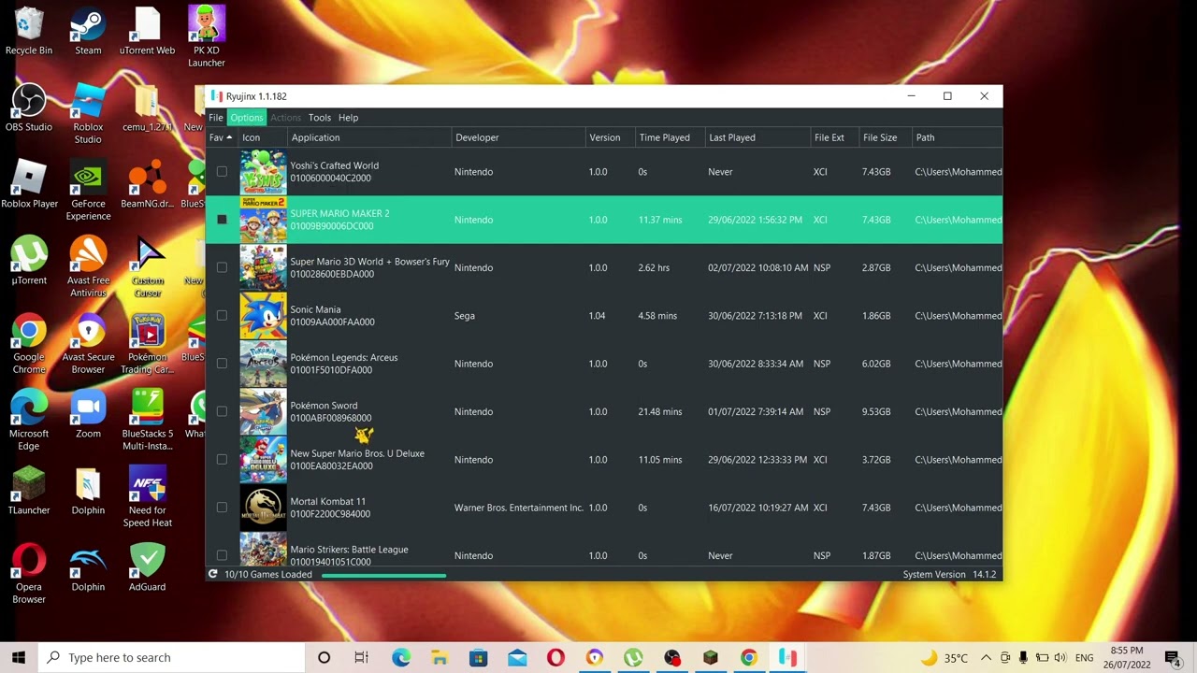Viewport: 1197px width, 673px height.
Task: Show hidden icons in system tray
Action: tap(986, 657)
